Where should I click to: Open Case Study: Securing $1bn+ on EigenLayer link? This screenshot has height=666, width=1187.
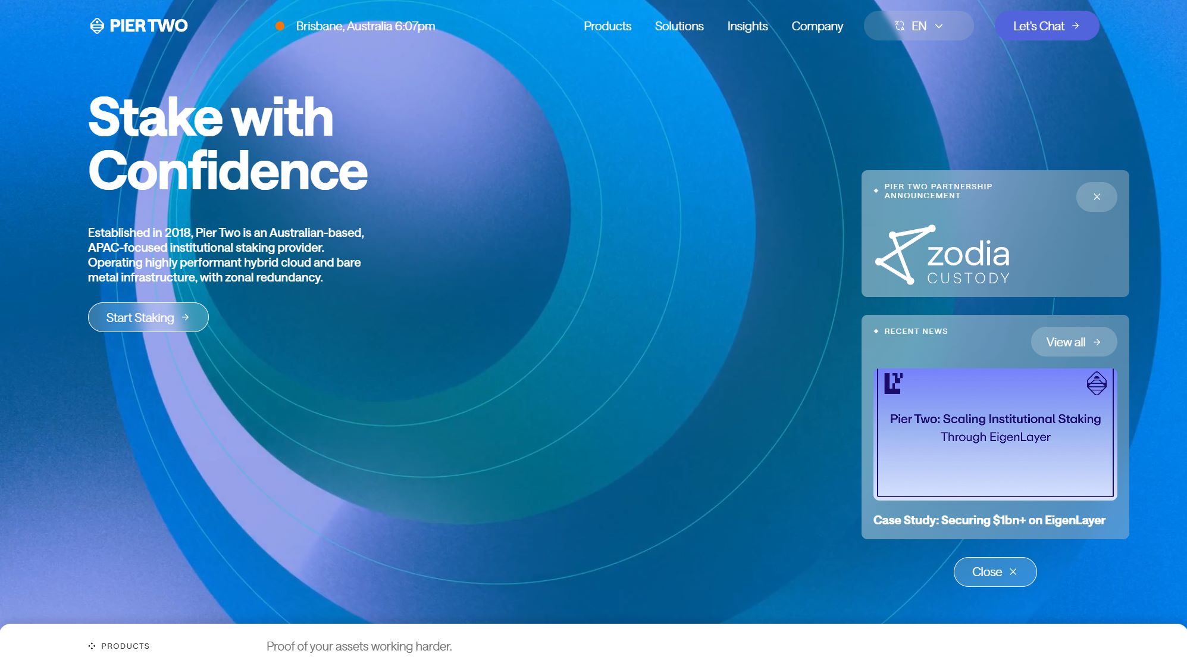tap(989, 520)
